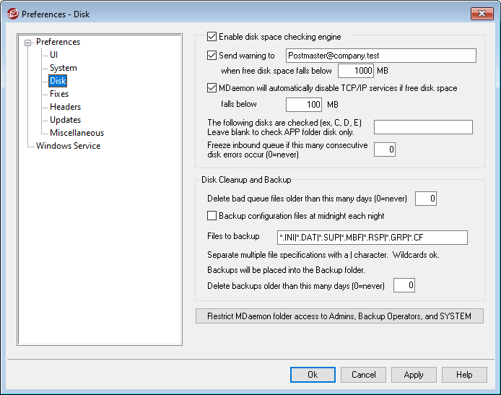Uncheck automatically disable TCP/IP services option
This screenshot has width=501, height=395.
[x=212, y=88]
